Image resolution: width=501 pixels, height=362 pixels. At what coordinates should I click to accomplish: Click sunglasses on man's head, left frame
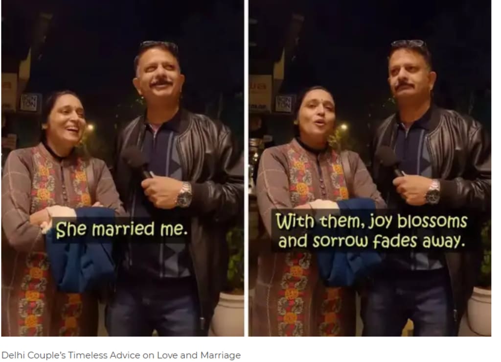coord(159,46)
